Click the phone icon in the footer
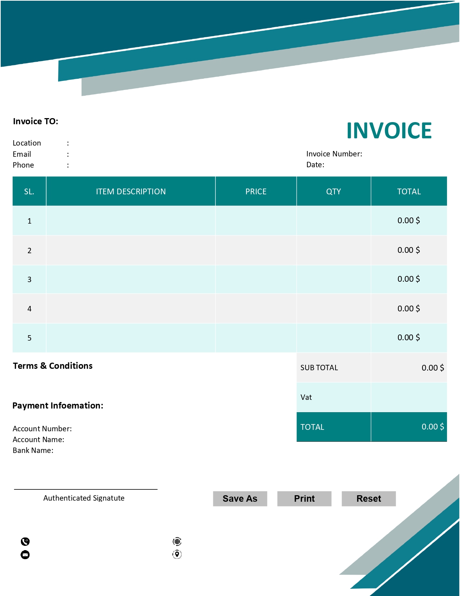The height and width of the screenshot is (596, 460). point(25,541)
